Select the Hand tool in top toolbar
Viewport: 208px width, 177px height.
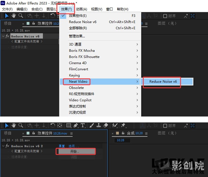(13, 16)
